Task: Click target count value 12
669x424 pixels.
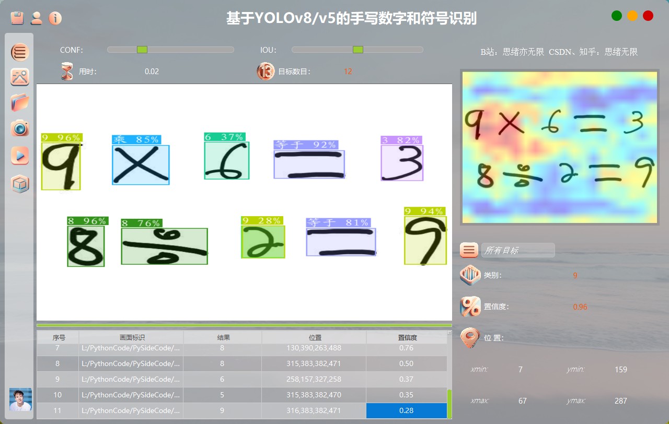Action: (x=348, y=72)
